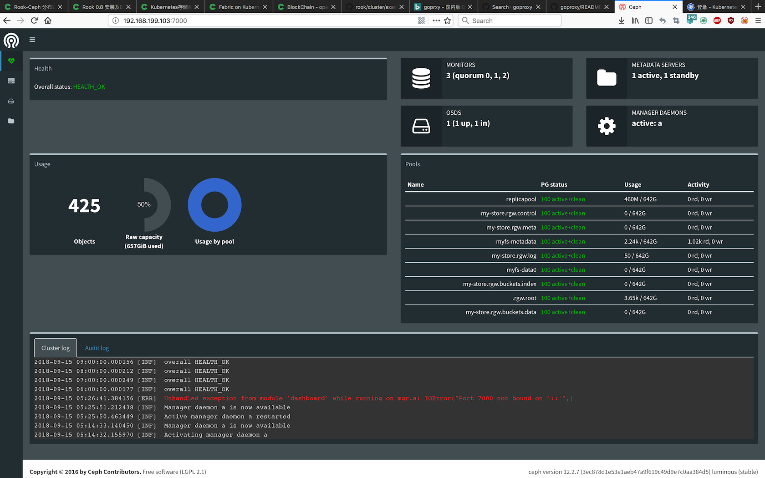Click the Adblock Plus extension icon
The width and height of the screenshot is (765, 478).
click(x=717, y=20)
